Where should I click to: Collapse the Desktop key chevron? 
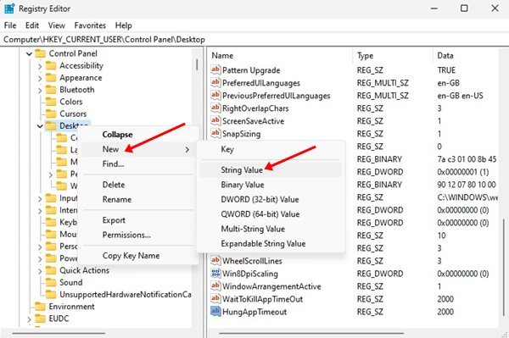coord(40,126)
